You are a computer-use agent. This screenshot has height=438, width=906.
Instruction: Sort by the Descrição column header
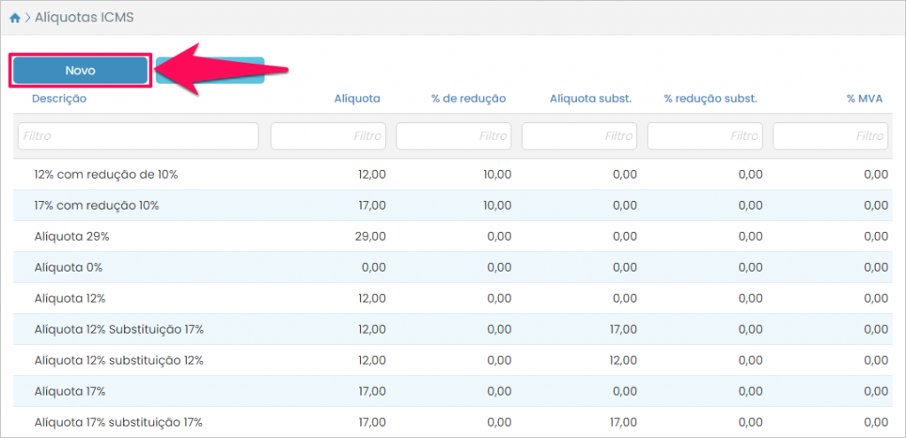click(59, 99)
